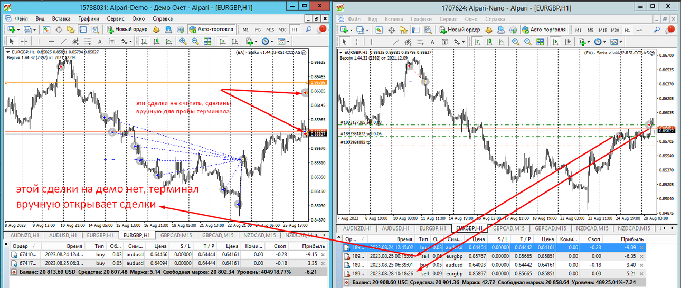Select Fibonacci retracement tool in Alpari-Demo
The image size is (681, 288).
(88, 42)
